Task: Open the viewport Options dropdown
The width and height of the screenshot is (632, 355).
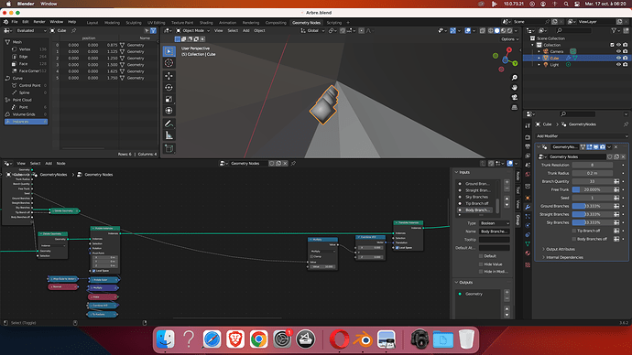Action: (x=509, y=39)
